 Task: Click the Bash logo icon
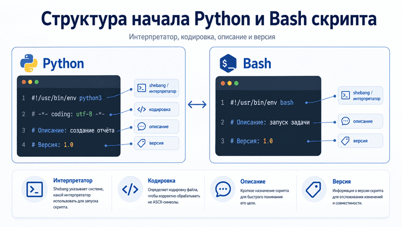[x=228, y=64]
